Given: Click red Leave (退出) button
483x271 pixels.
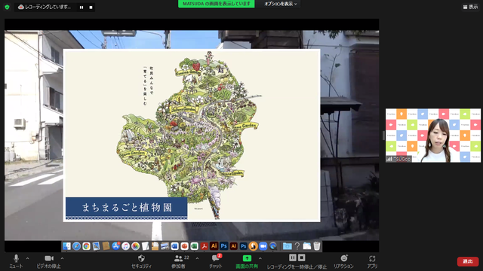Looking at the screenshot, I should (468, 261).
